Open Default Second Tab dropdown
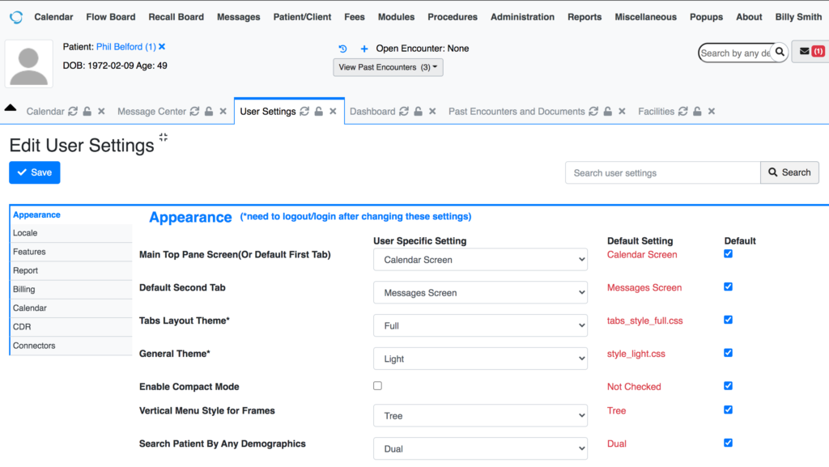The height and width of the screenshot is (467, 829). click(480, 293)
